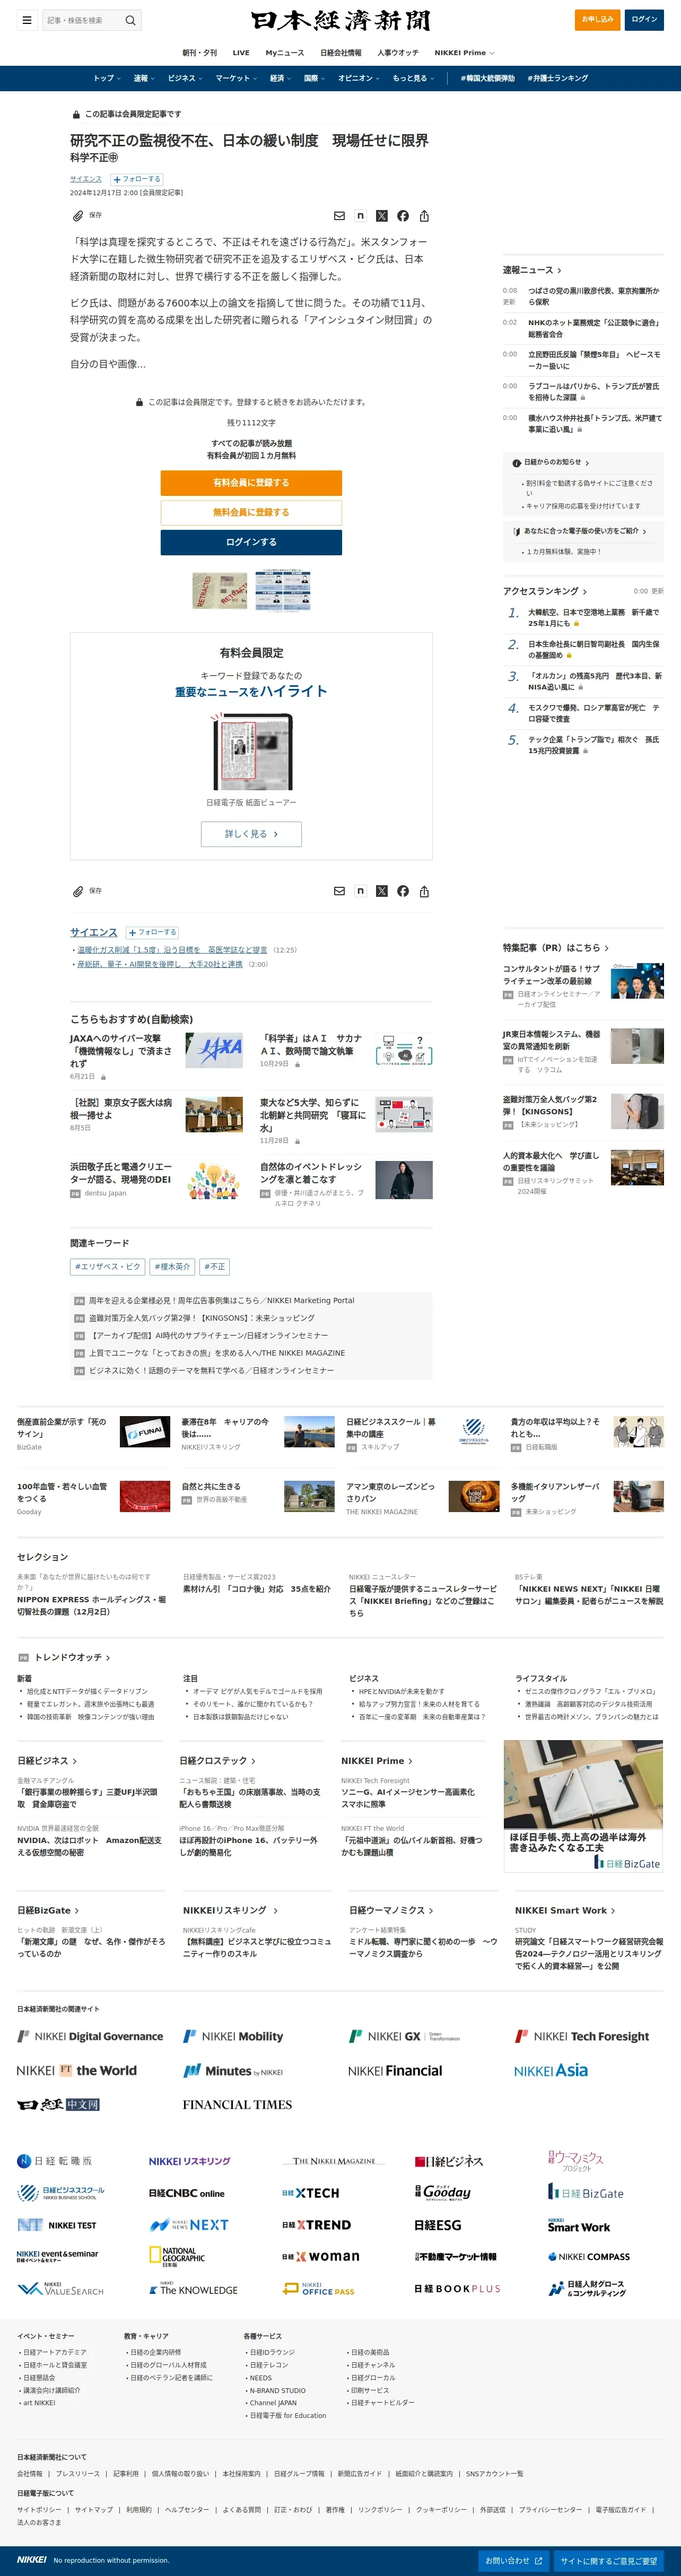Follow the サイエンス section below the article
This screenshot has width=681, height=2576.
point(152,932)
